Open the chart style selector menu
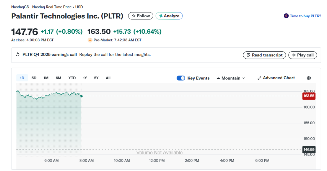This screenshot has width=327, height=171. tap(231, 78)
